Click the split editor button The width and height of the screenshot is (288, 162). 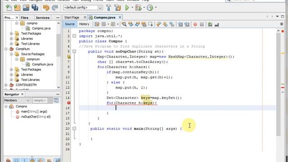pos(282,24)
